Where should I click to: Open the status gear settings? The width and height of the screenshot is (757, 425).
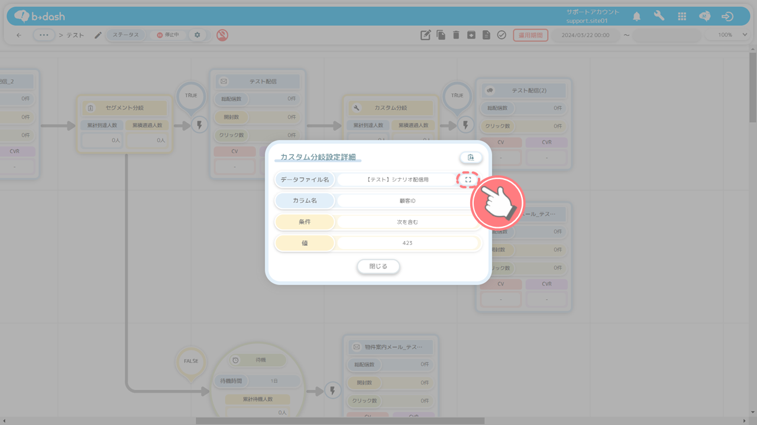point(198,35)
